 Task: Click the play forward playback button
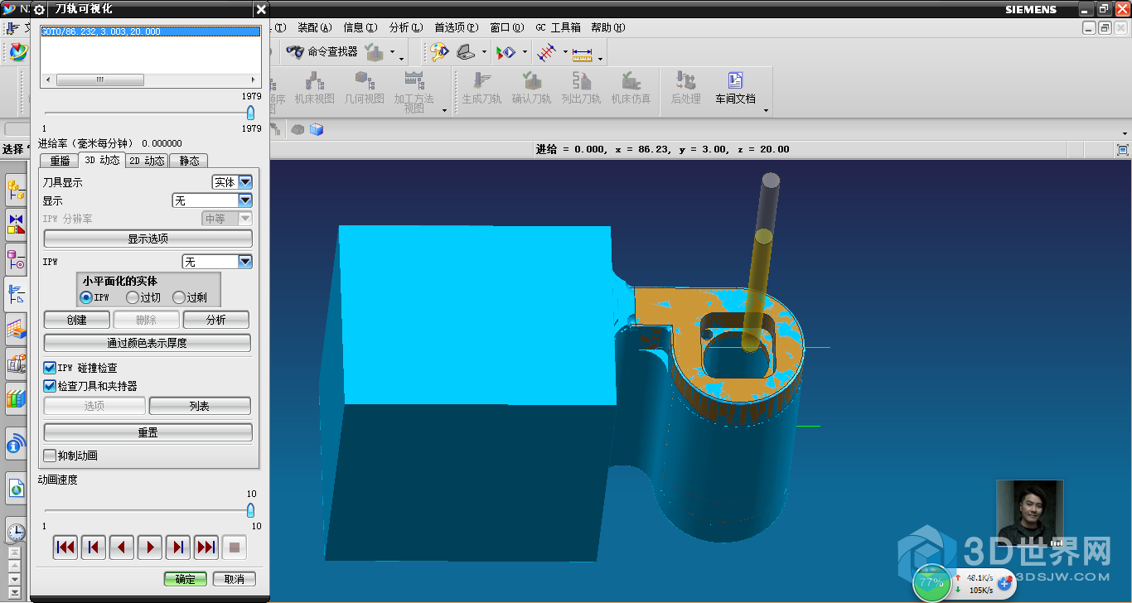[x=150, y=548]
